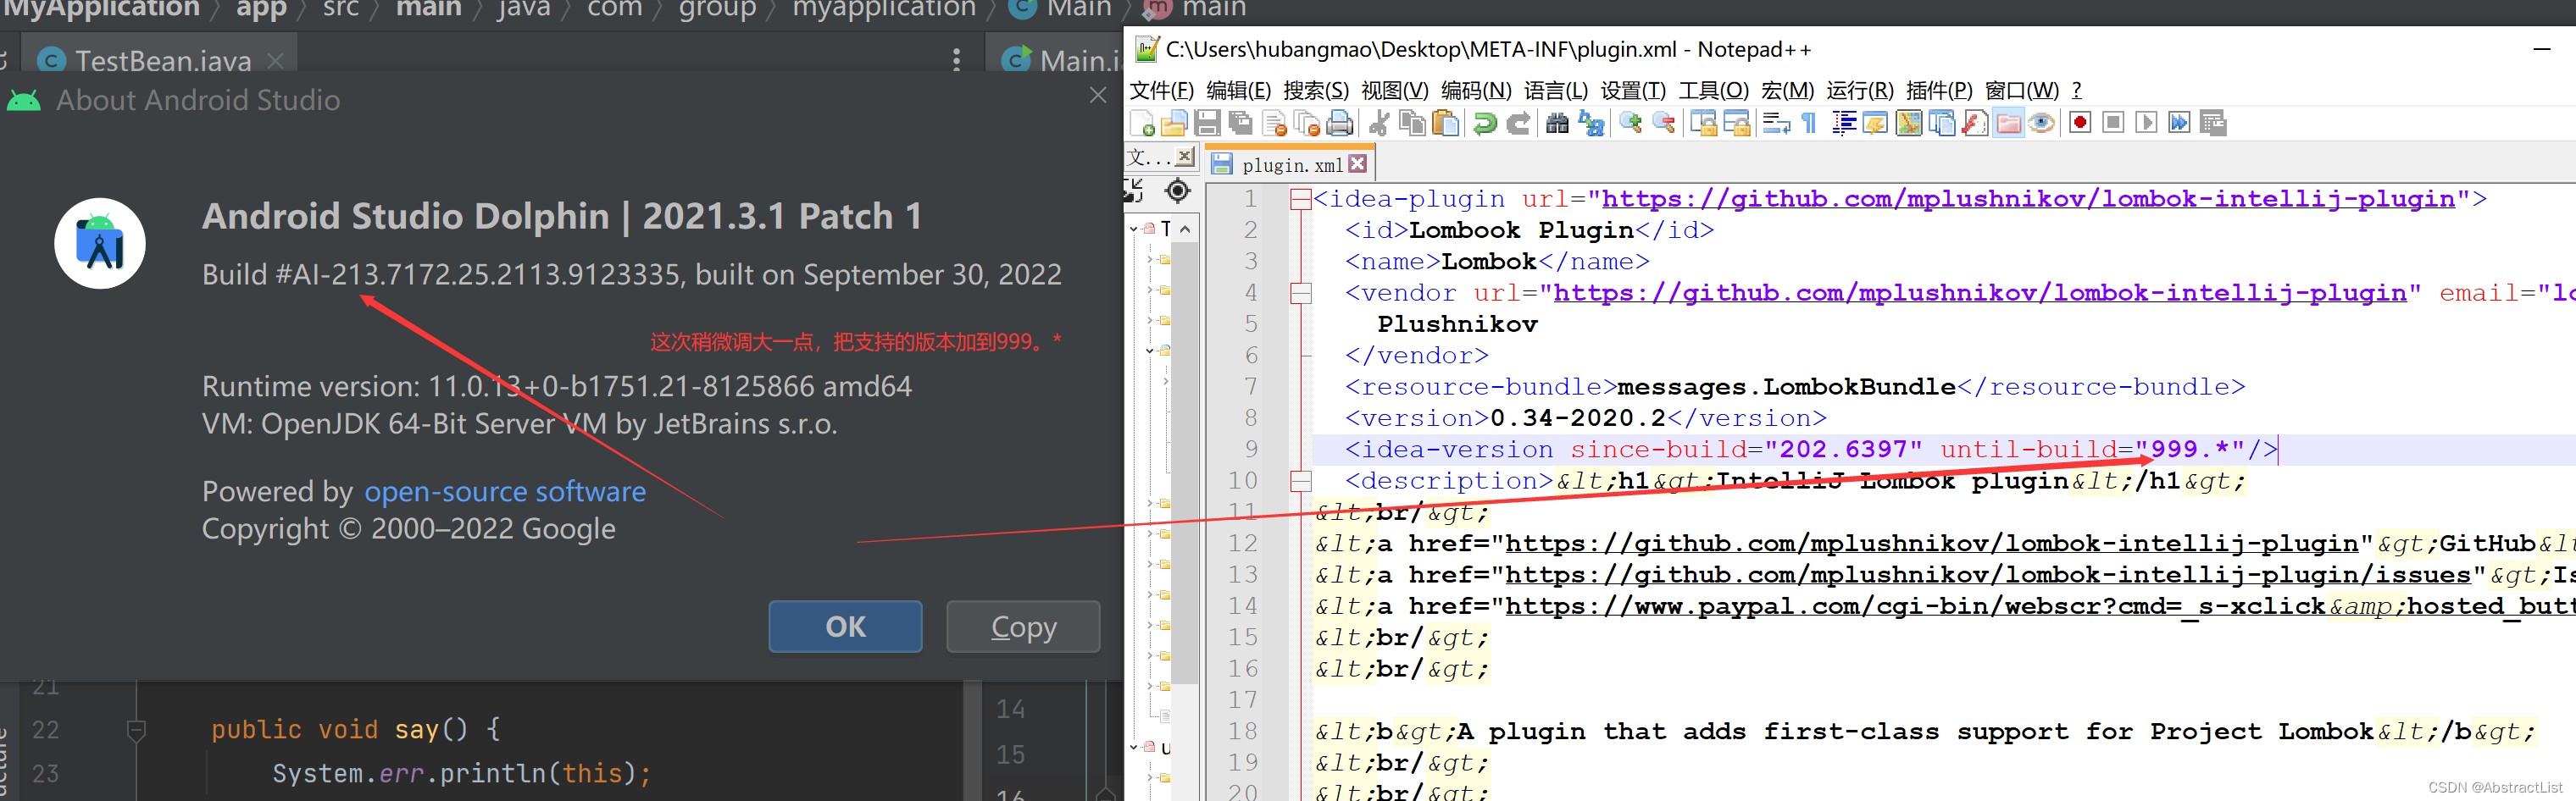Toggle Word Wrap in Notepad++ toolbar
The height and width of the screenshot is (801, 2576).
tap(1776, 123)
